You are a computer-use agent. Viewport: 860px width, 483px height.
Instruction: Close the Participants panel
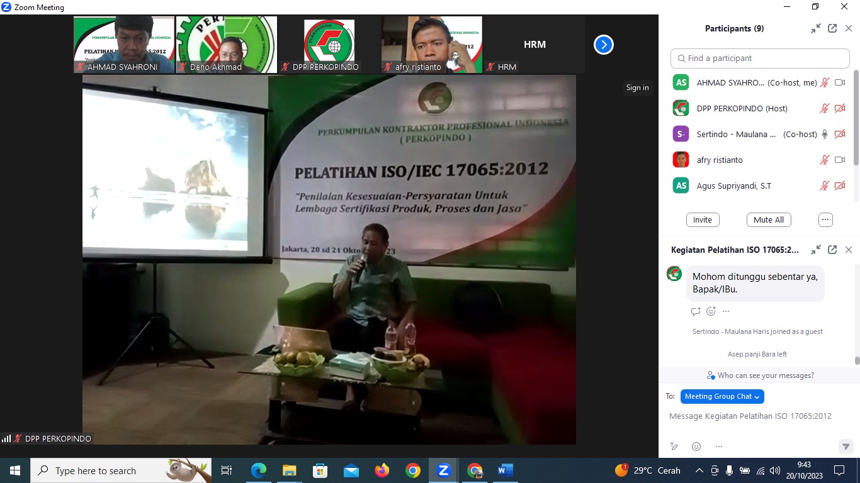tap(849, 28)
